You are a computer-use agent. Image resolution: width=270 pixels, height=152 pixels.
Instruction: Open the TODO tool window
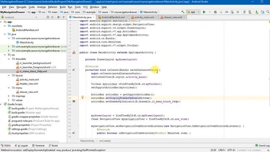pyautogui.click(x=5, y=146)
